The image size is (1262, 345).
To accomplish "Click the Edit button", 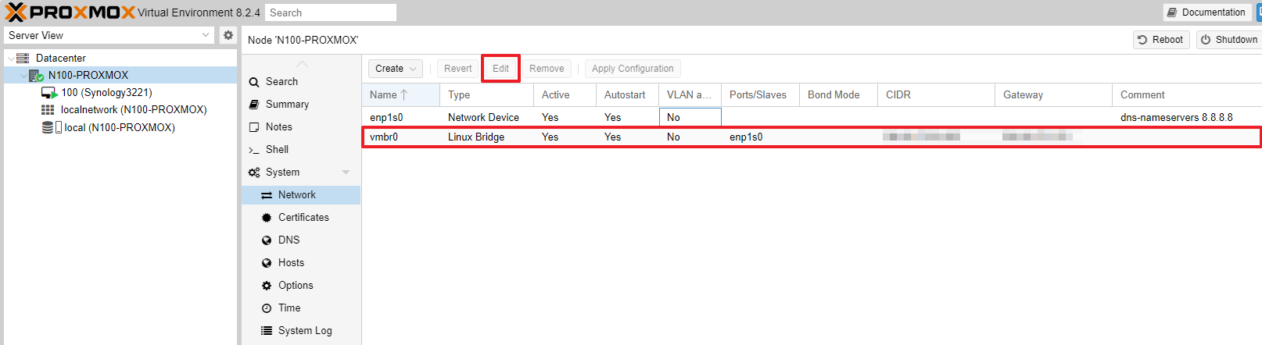I will click(x=501, y=69).
